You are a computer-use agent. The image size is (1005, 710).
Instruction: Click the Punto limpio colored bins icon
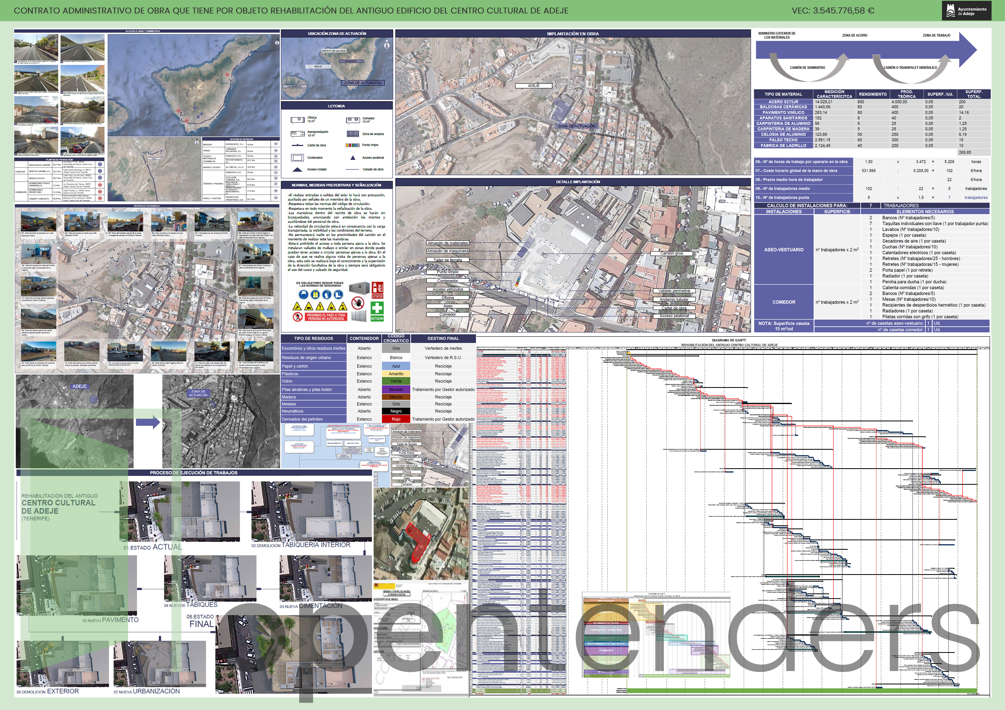click(352, 145)
